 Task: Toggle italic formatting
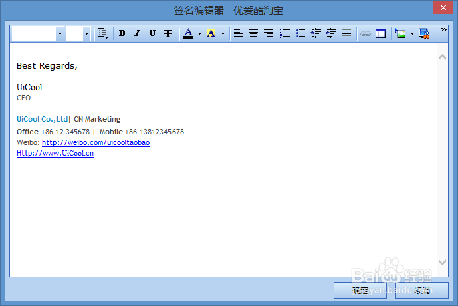137,33
